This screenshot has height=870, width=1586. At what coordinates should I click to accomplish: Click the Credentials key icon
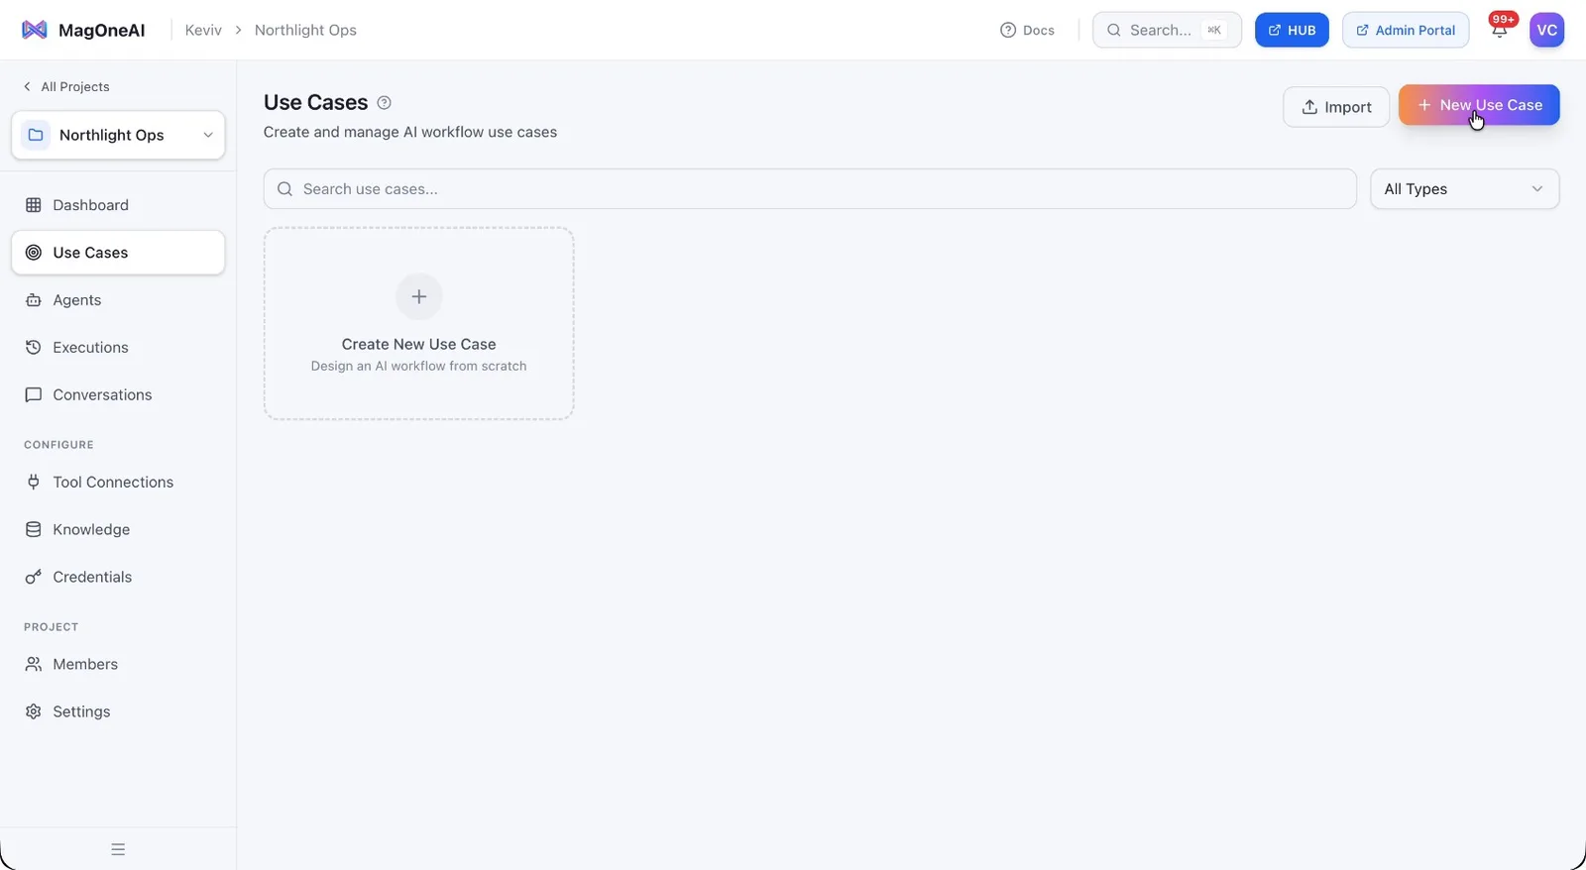34,577
